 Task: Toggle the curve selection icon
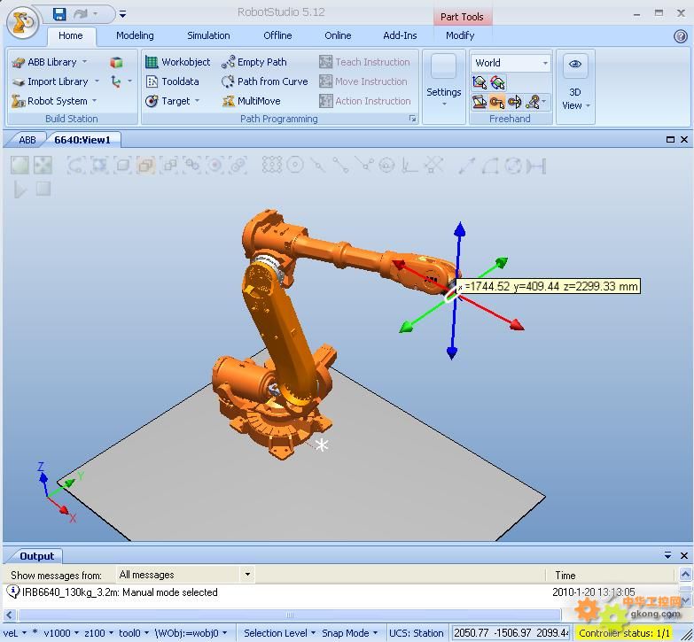[x=76, y=166]
